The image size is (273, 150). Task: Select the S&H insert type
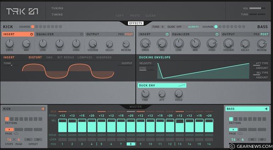[49, 58]
